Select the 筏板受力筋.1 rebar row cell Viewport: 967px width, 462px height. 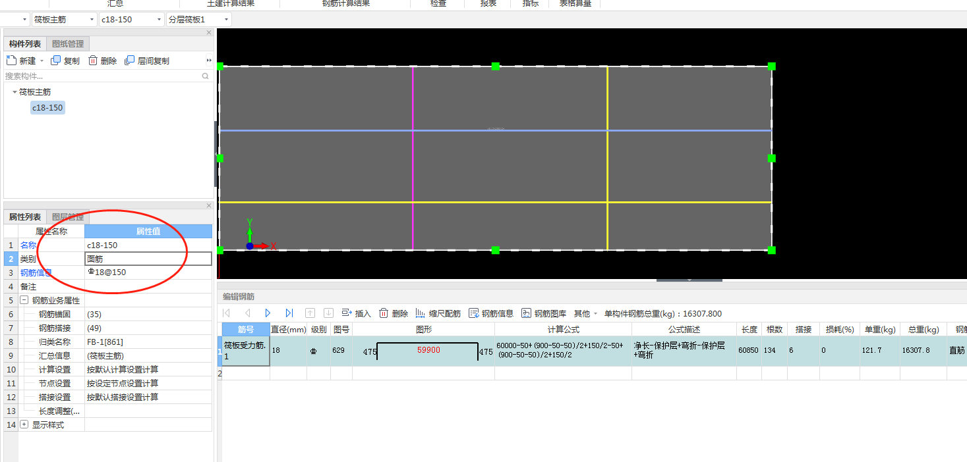point(246,351)
